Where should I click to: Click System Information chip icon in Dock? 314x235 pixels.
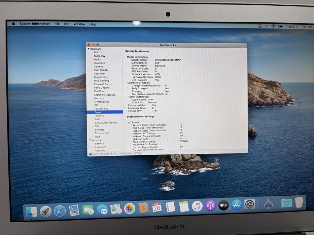pos(268,204)
